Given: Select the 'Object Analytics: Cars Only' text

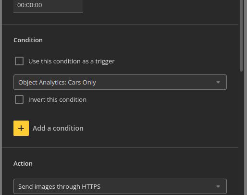Looking at the screenshot, I should [57, 83].
